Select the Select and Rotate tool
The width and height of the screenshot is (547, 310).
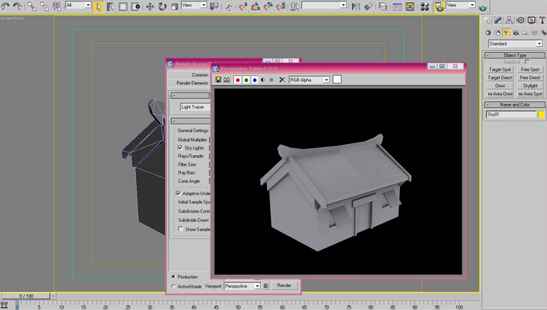coord(162,6)
